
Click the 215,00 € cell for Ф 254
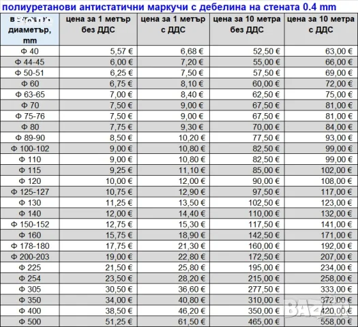pyautogui.click(x=247, y=278)
